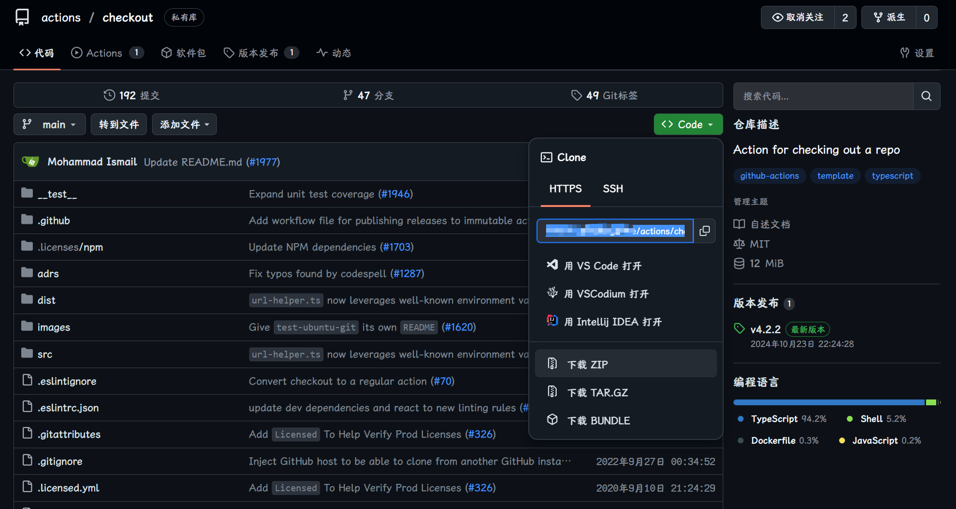Switch to the Actions tab

point(104,53)
